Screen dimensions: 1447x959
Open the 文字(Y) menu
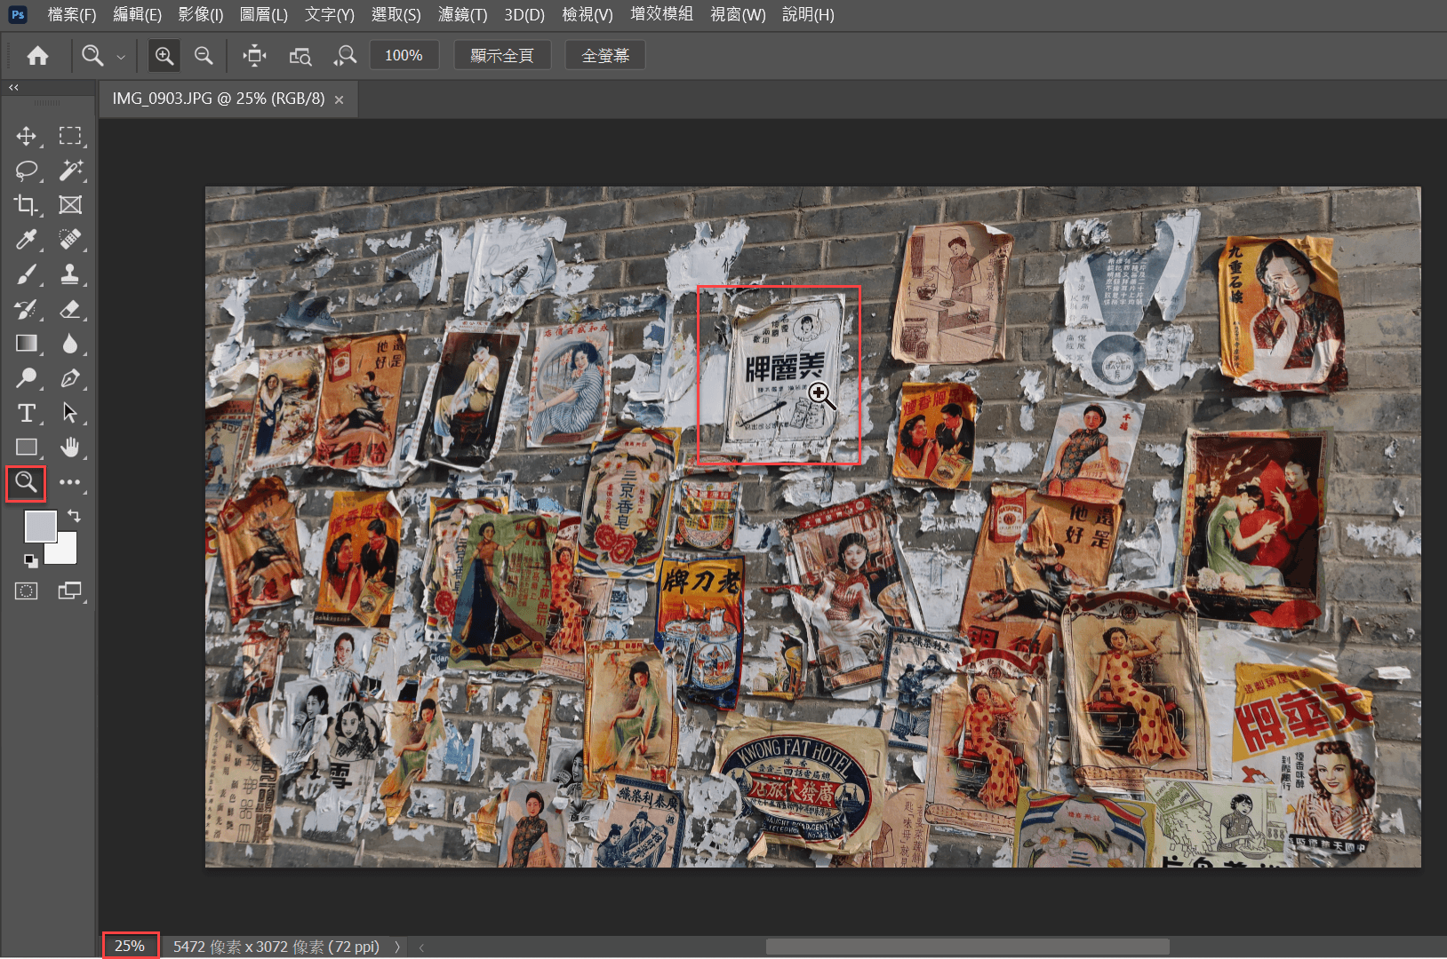(330, 14)
